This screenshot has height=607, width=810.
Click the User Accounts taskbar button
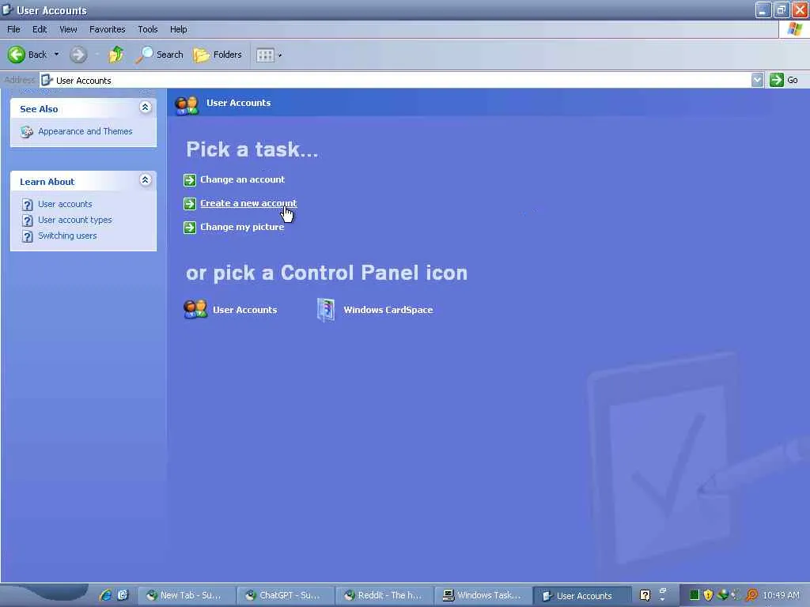coord(583,596)
